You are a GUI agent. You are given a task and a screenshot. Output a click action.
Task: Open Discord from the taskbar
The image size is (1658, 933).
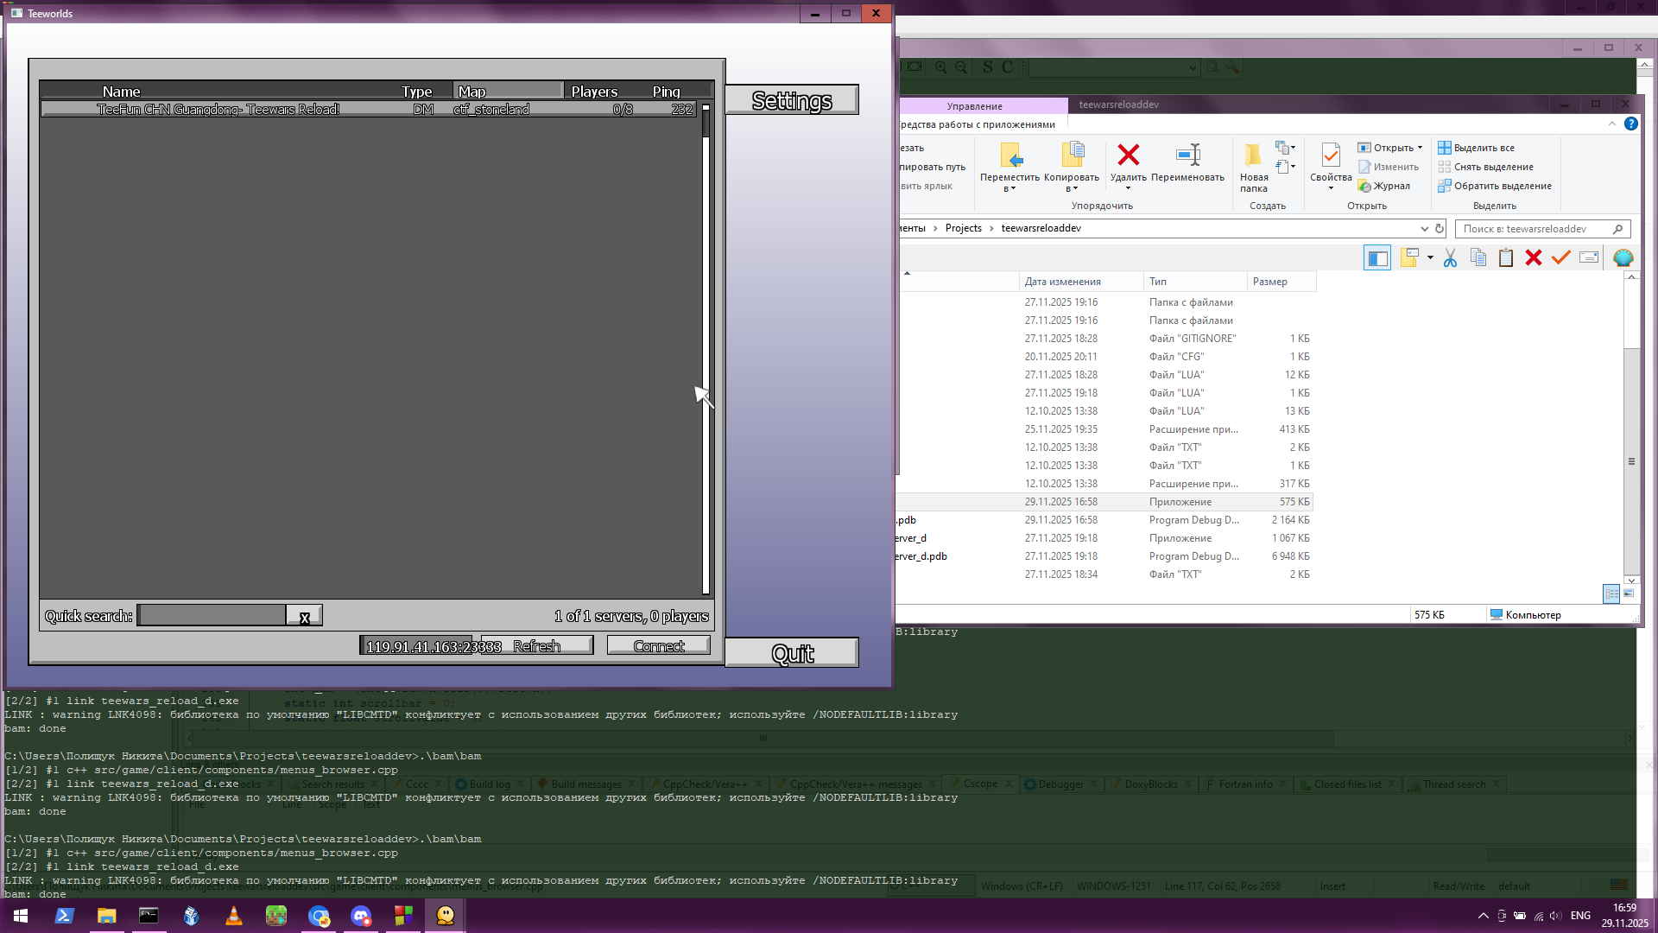tap(361, 916)
